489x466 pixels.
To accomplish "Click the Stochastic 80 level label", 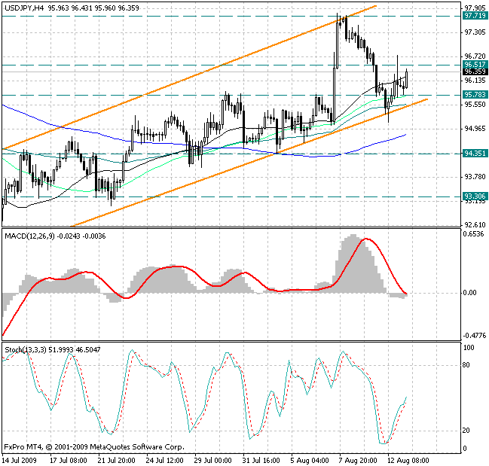I will [x=466, y=365].
